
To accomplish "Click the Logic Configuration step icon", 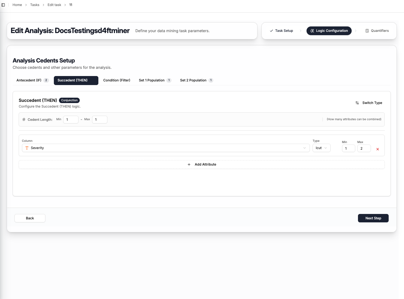I will coord(312,31).
